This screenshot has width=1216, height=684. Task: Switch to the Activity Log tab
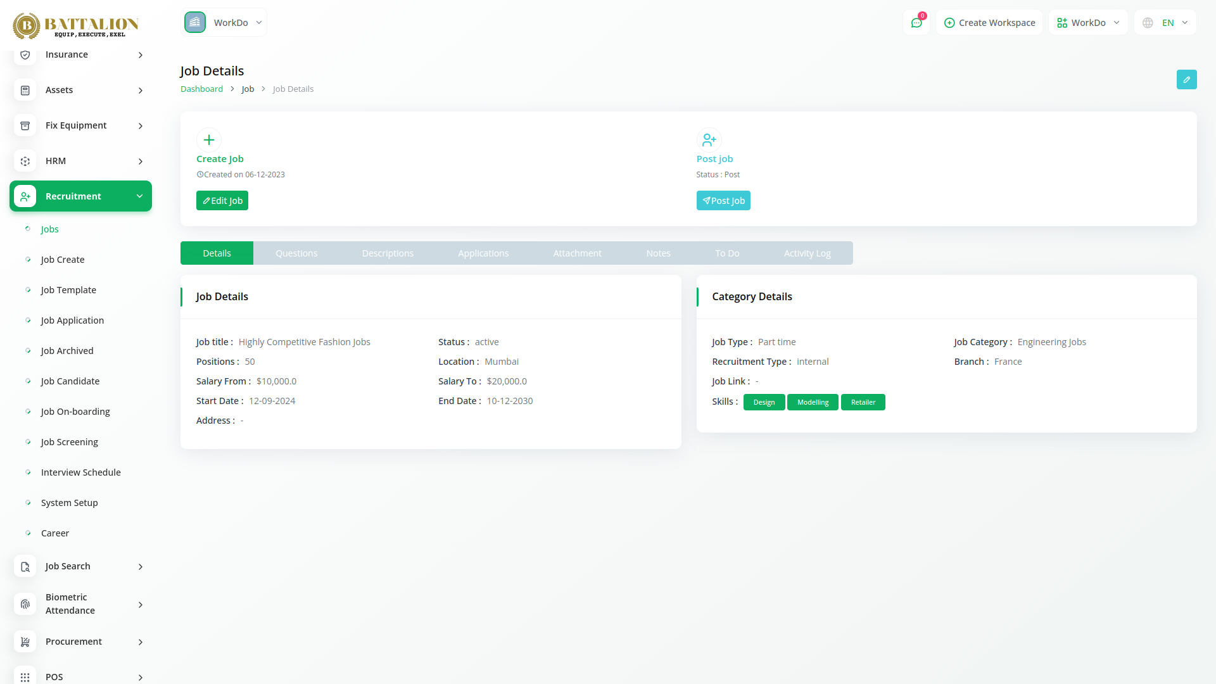pos(807,253)
